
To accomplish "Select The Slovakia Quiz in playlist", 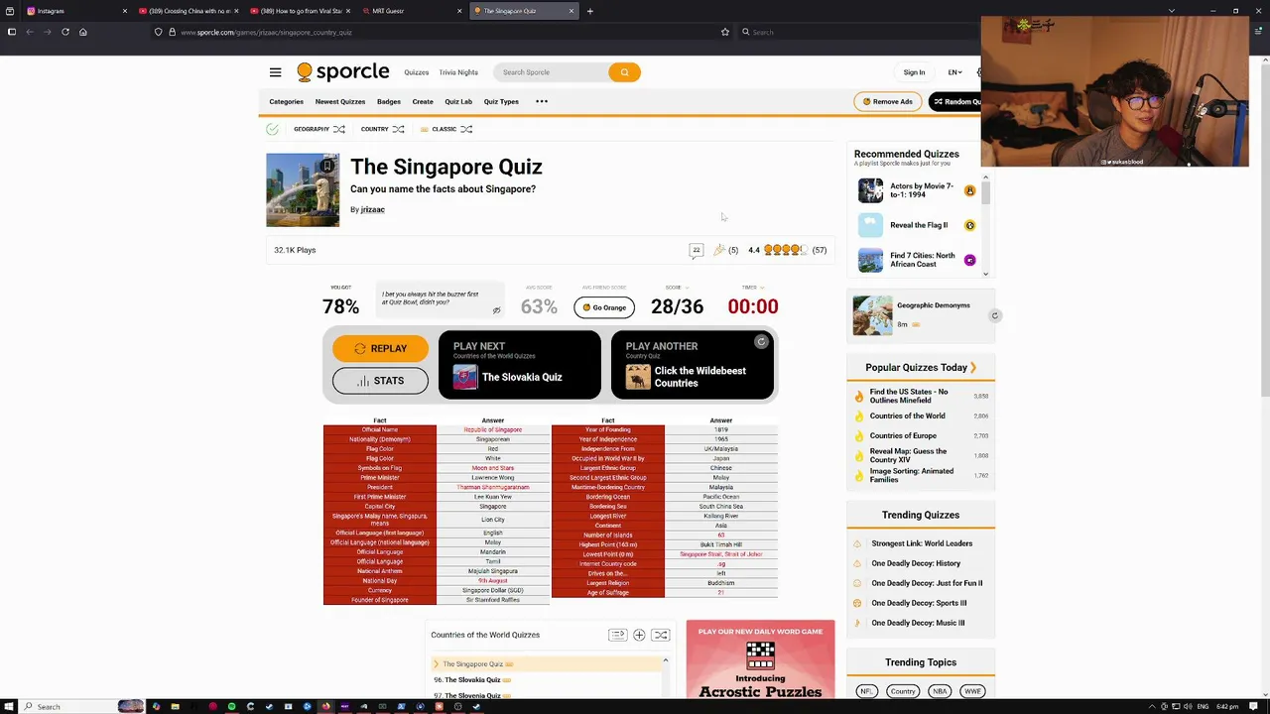I will pos(472,680).
